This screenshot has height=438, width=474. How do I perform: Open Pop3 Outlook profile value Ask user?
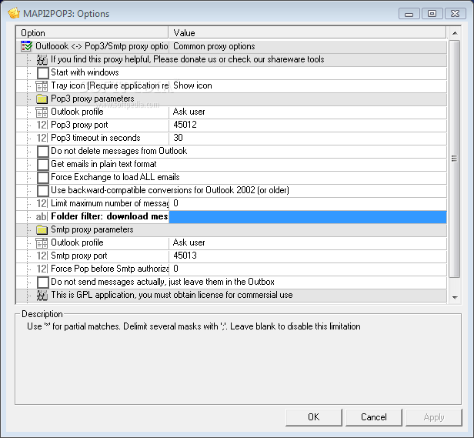[x=308, y=112]
